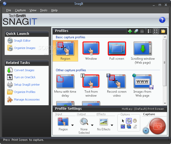Switch profiles to list view
The width and height of the screenshot is (171, 144).
[x=149, y=31]
